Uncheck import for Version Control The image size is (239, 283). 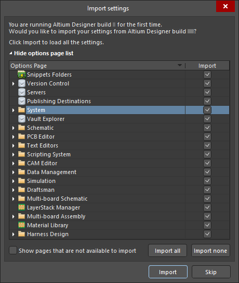click(x=207, y=83)
